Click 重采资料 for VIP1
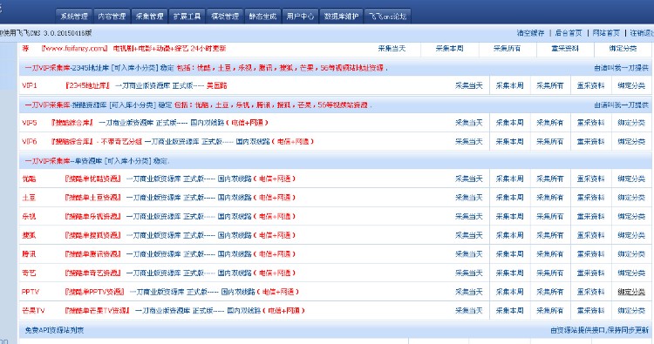Viewport: 654px width, 344px height. 590,85
